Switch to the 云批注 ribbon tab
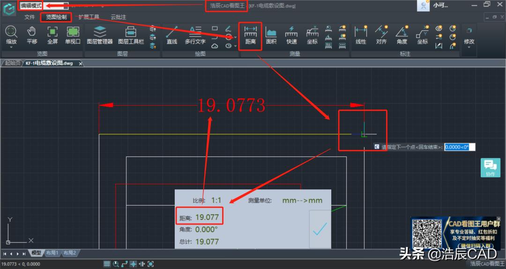506x269 pixels. coord(119,17)
